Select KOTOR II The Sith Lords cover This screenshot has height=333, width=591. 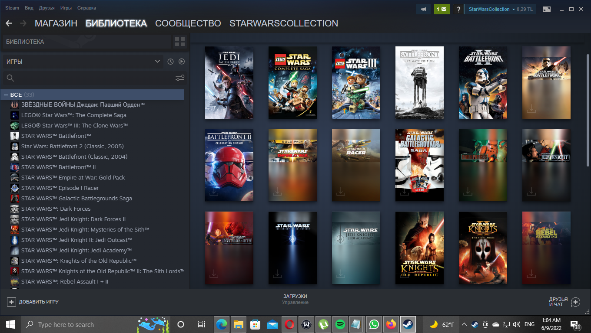[x=483, y=248]
